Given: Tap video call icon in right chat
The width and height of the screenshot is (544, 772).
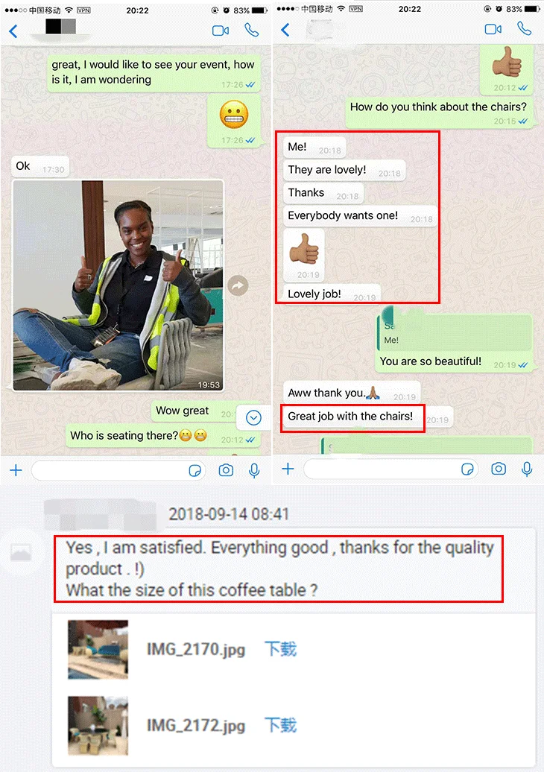Looking at the screenshot, I should (x=493, y=30).
